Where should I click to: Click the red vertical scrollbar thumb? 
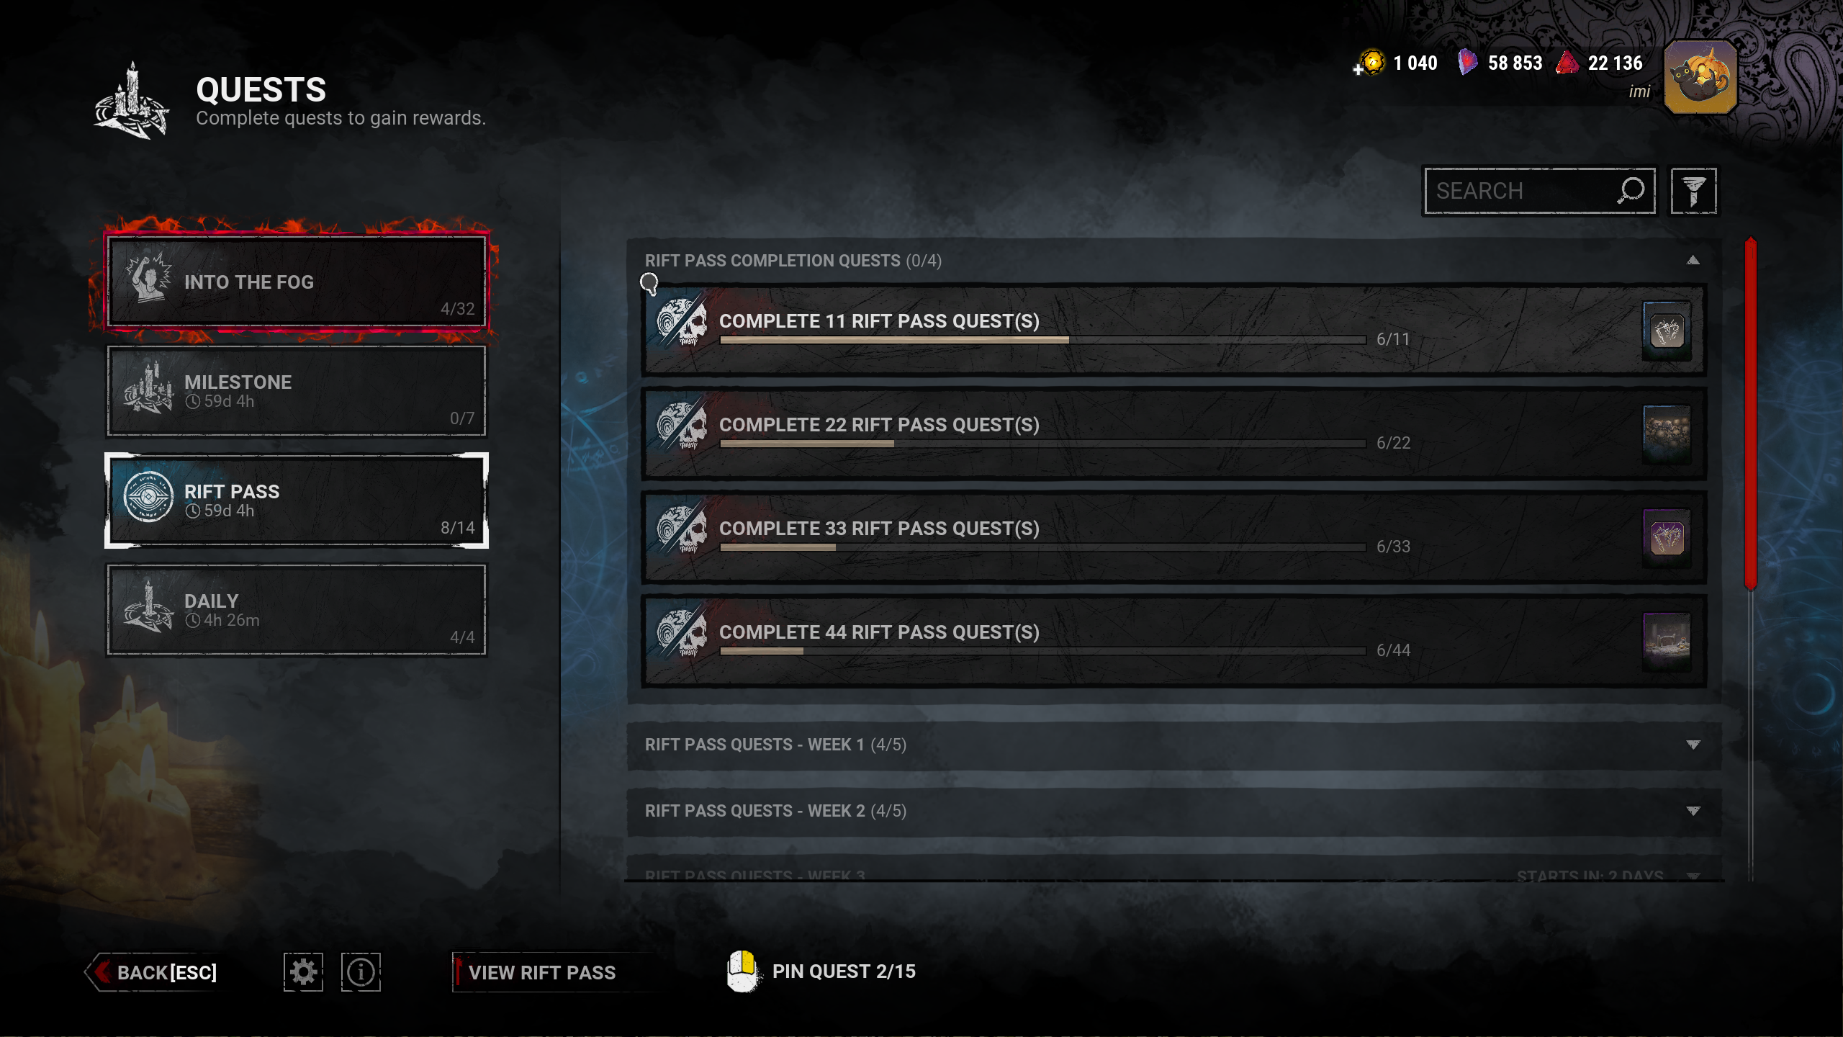(x=1751, y=414)
